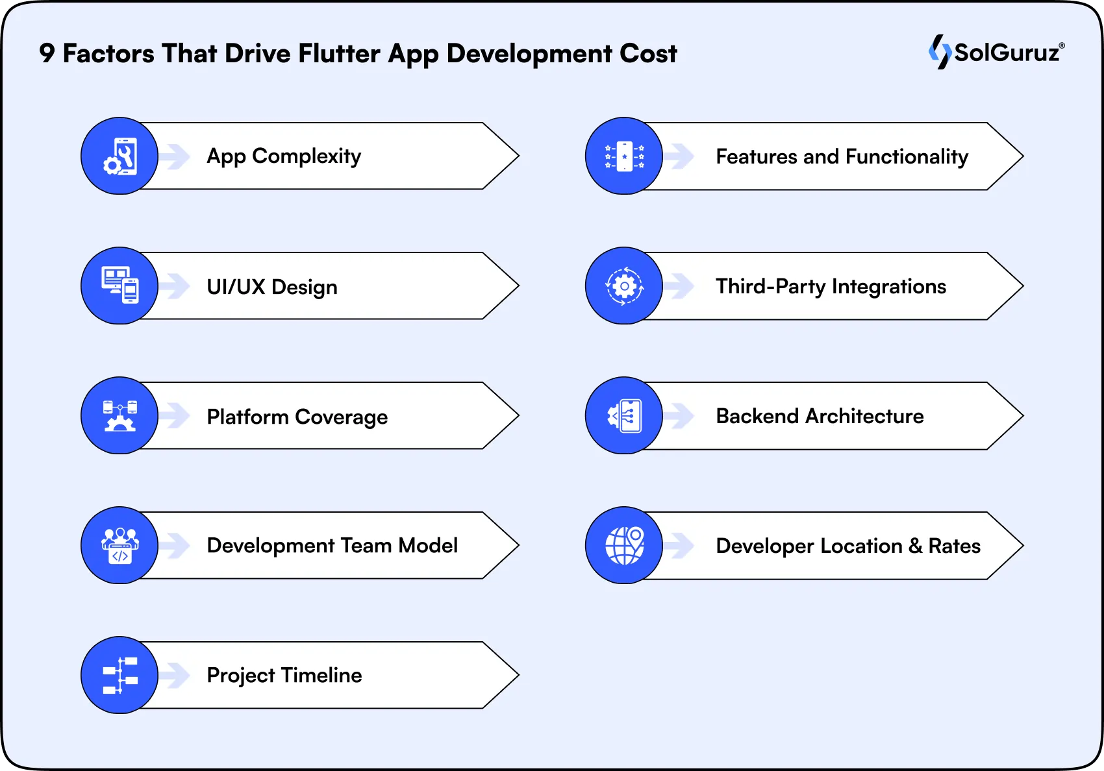Click the infographic title heading
This screenshot has height=771, width=1104.
click(x=358, y=54)
